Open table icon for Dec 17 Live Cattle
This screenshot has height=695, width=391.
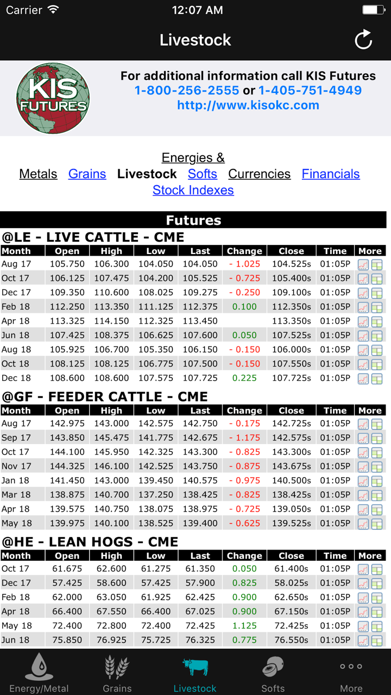coord(377,293)
